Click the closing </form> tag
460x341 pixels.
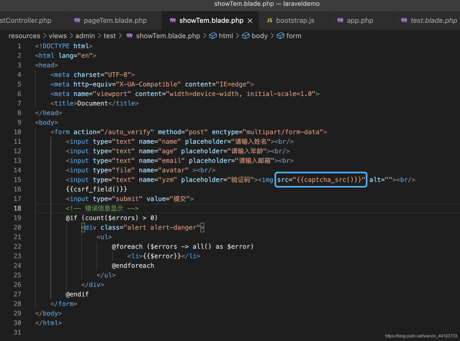64,304
